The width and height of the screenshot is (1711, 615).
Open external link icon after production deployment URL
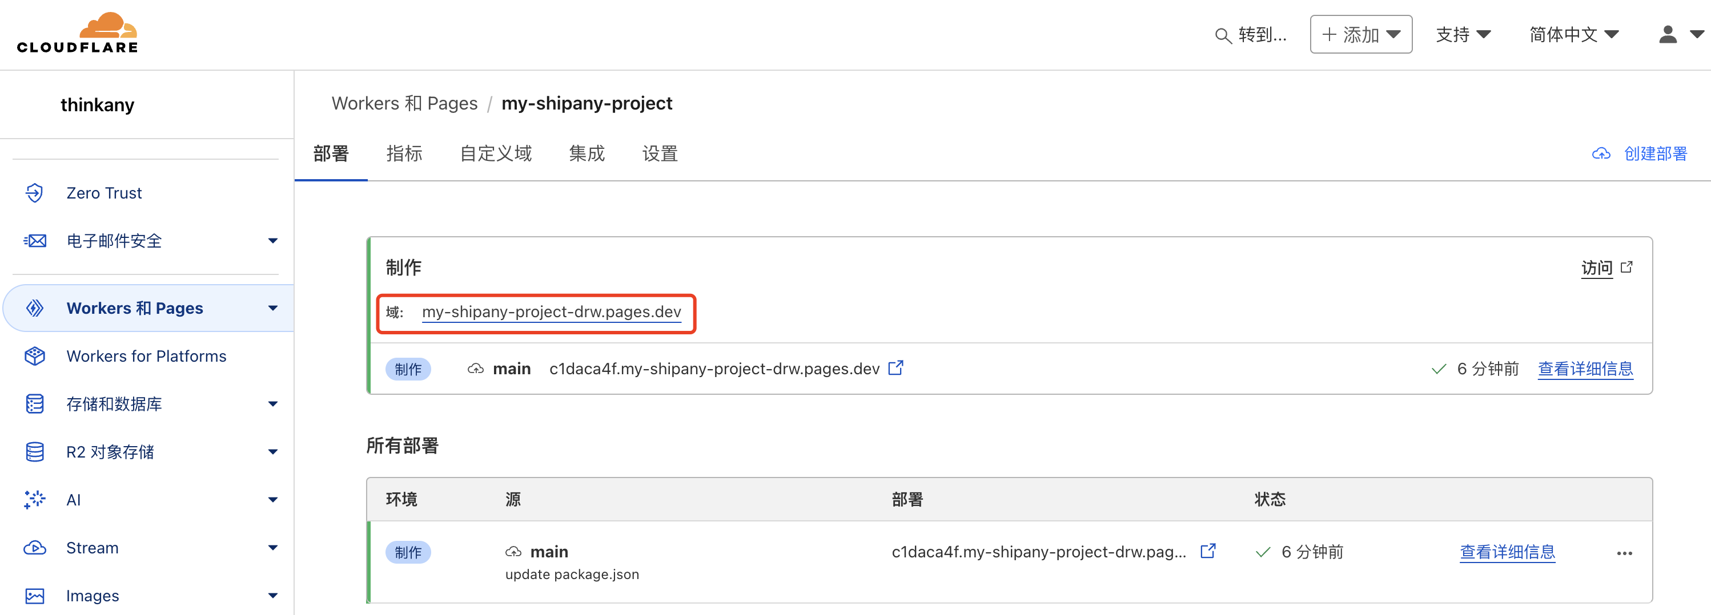[x=895, y=367]
